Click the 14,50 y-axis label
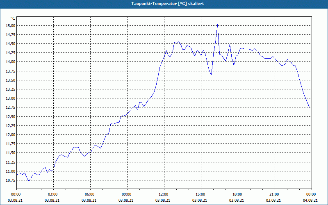 [11, 44]
